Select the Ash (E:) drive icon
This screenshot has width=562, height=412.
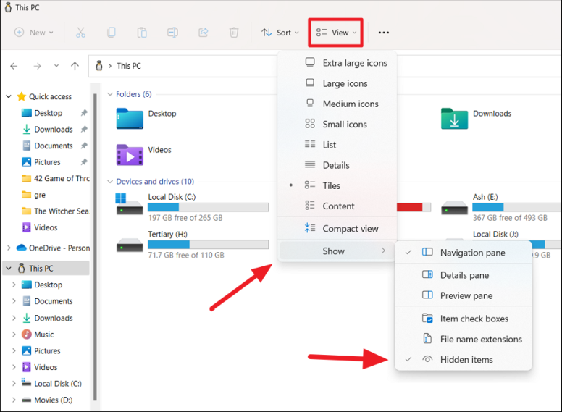[454, 207]
